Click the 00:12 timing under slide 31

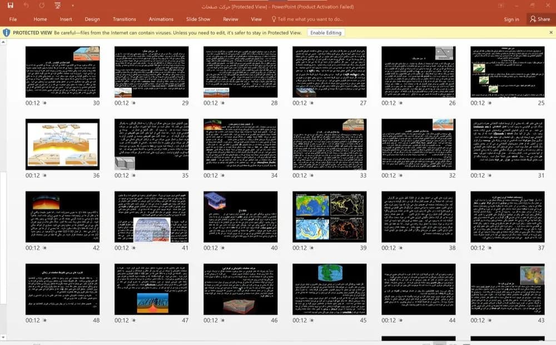tap(478, 176)
